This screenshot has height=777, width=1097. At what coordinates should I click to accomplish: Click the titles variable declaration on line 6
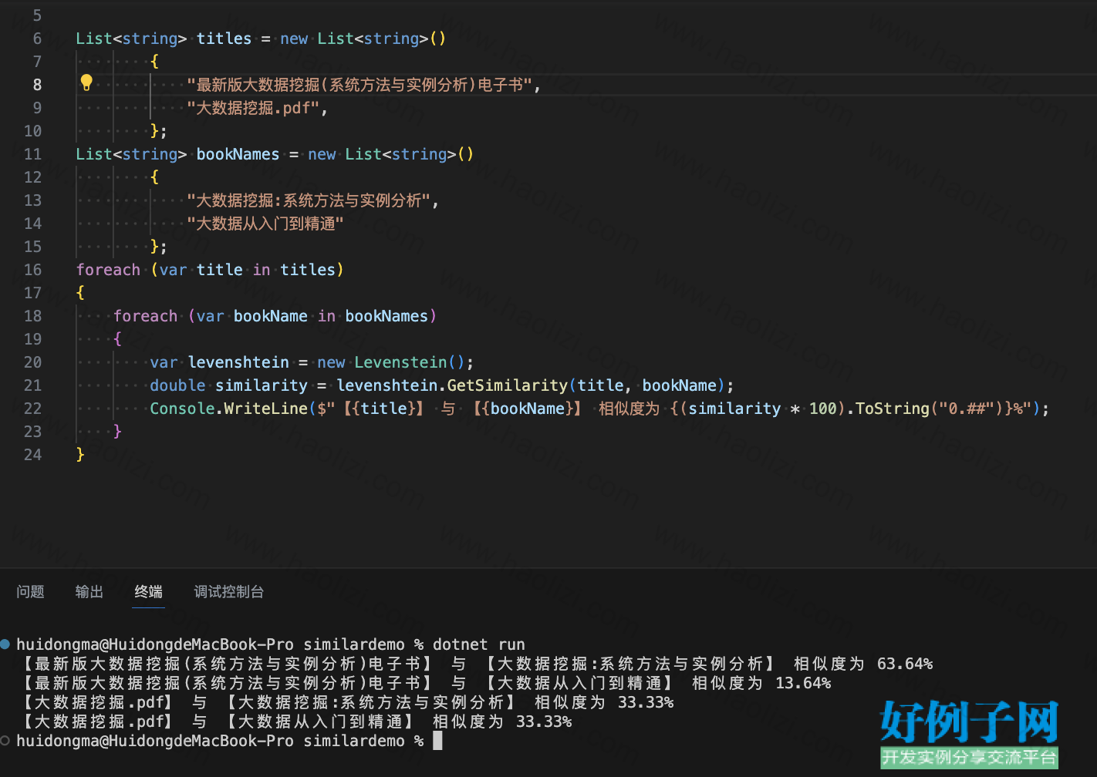(224, 39)
